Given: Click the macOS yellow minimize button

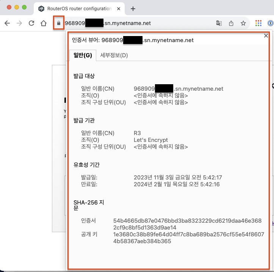Looking at the screenshot, I should [x=17, y=7].
